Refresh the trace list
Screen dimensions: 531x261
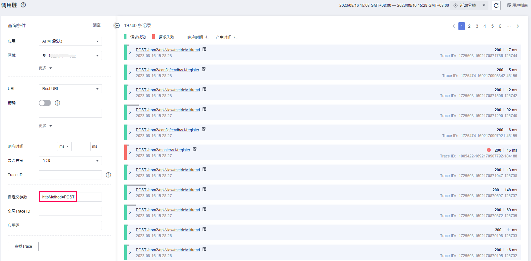[x=496, y=5]
